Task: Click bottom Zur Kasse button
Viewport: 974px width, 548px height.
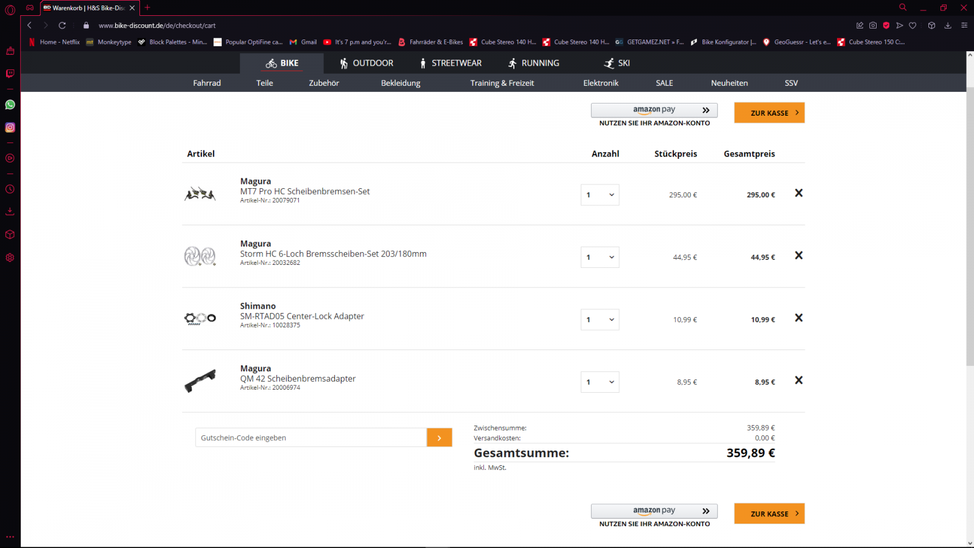Action: [769, 513]
